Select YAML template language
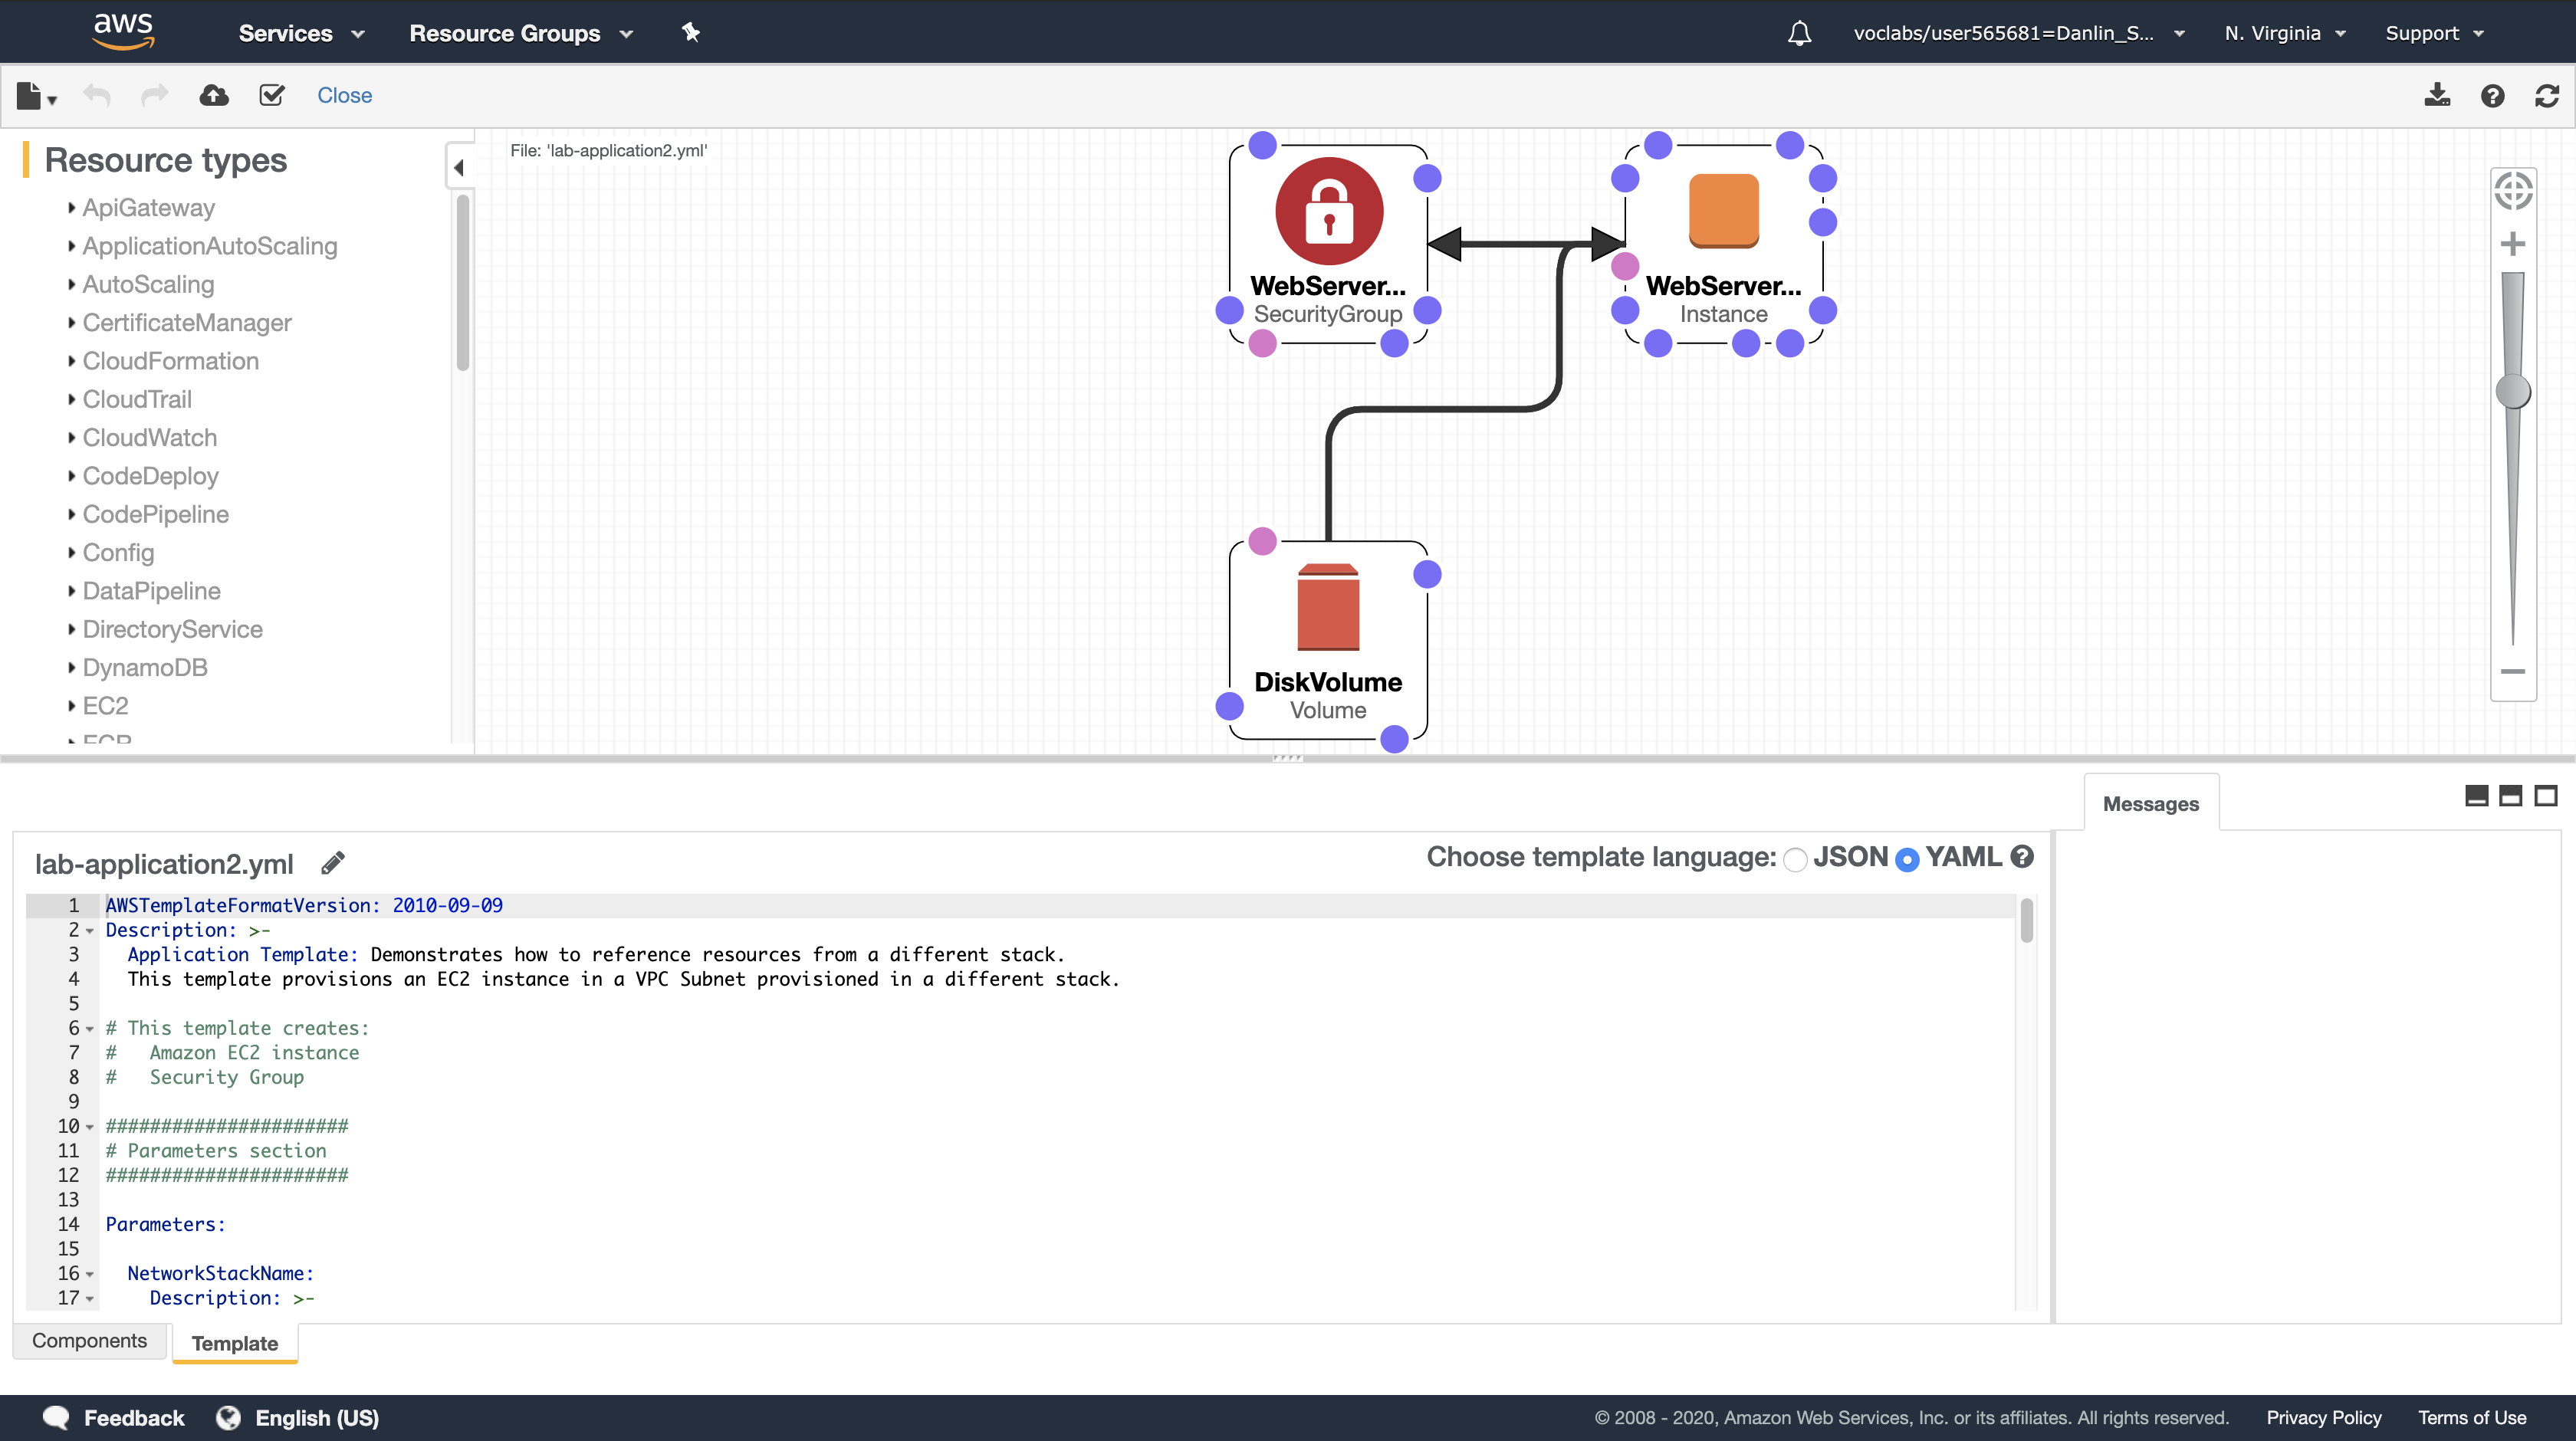The width and height of the screenshot is (2576, 1441). point(1907,859)
